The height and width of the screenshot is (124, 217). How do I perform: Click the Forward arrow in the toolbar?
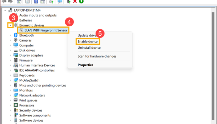coord(10,2)
